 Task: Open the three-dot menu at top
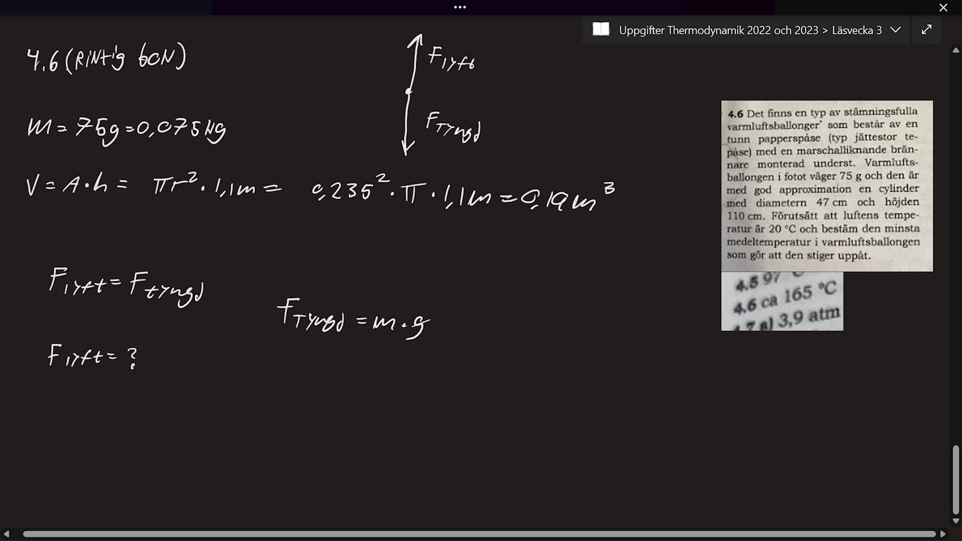(460, 7)
